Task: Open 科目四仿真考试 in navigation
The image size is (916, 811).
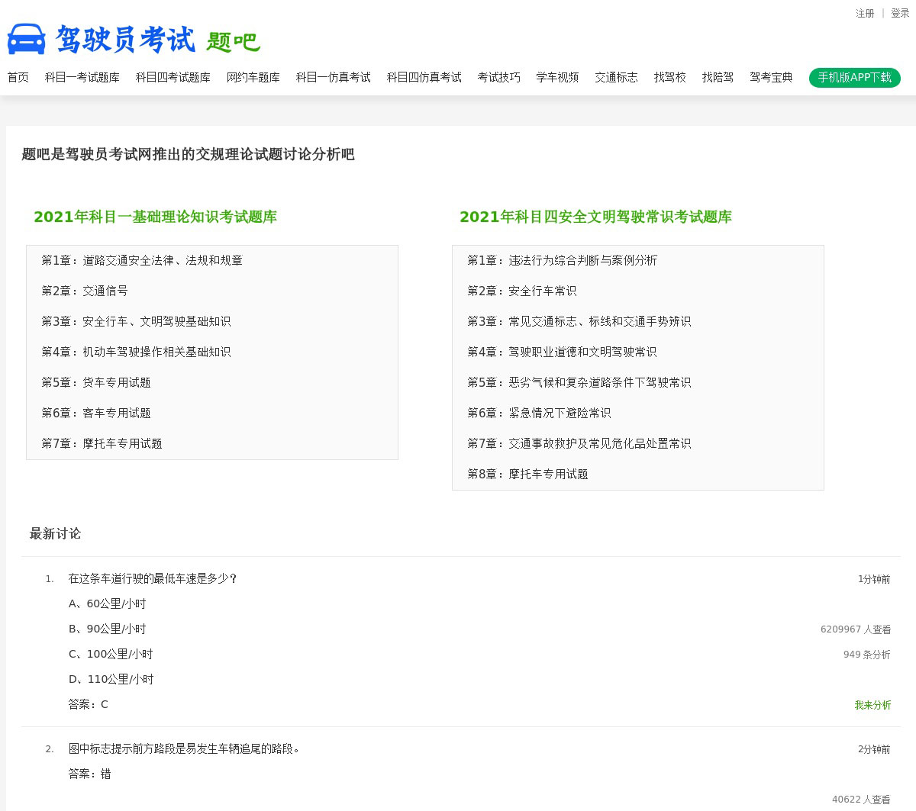Action: click(x=424, y=78)
